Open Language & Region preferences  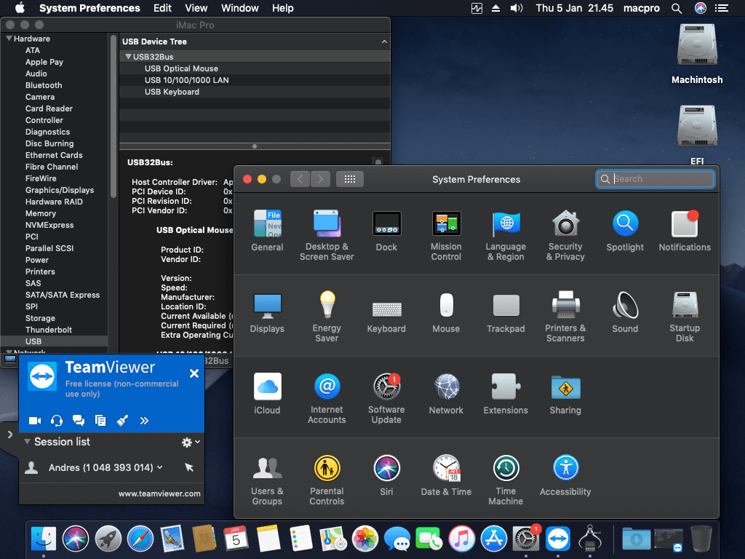point(506,235)
